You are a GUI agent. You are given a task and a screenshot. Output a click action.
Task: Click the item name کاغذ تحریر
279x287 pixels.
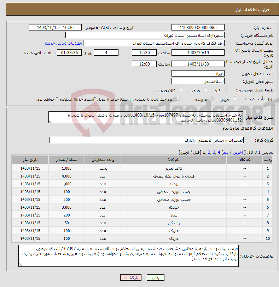point(174,168)
